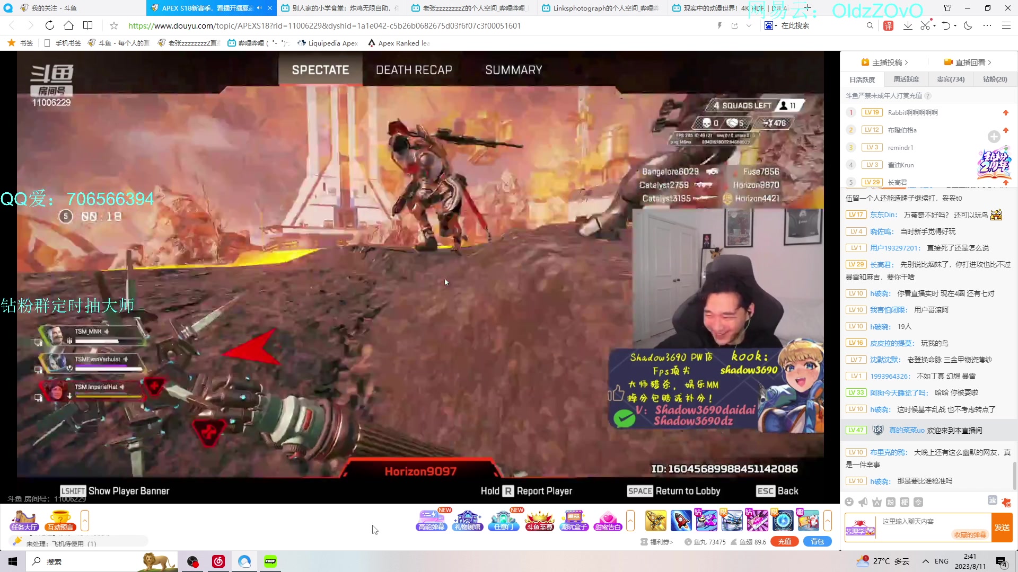Open the 斗鱼至尊 crown icon

click(x=539, y=521)
